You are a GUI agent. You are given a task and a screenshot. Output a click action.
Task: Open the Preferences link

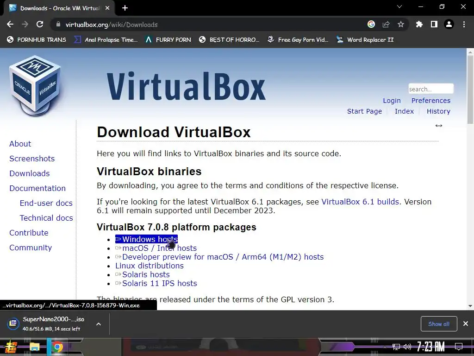point(431,101)
